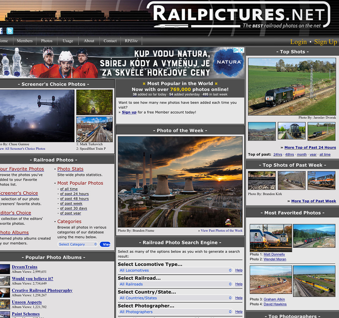The height and width of the screenshot is (318, 339).
Task: Open the Photo of the Week image
Action: coord(180,182)
